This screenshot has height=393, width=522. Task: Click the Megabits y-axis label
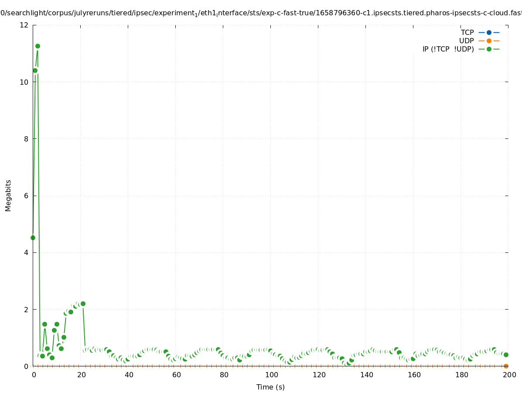point(8,195)
